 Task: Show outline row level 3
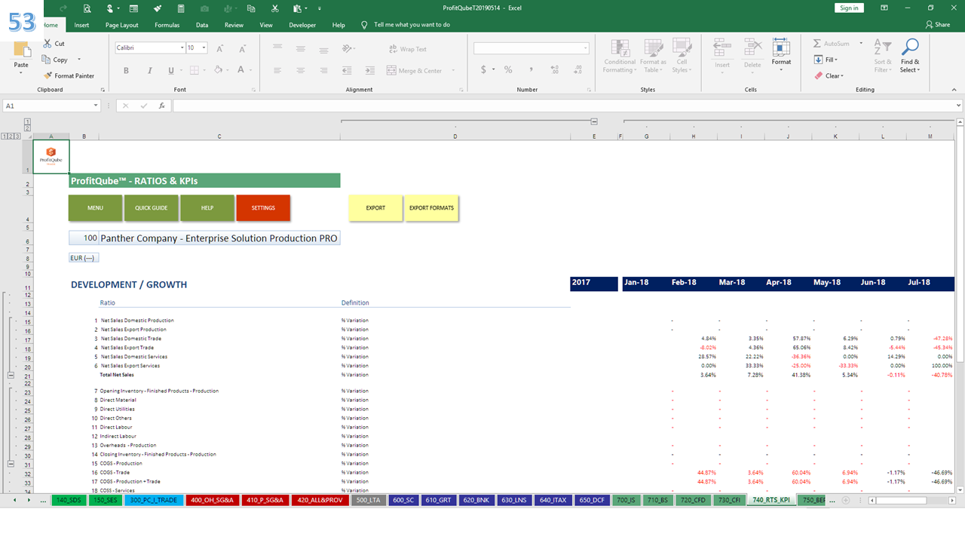(17, 137)
